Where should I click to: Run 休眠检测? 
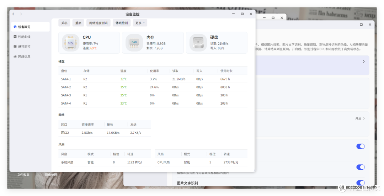coord(122,23)
